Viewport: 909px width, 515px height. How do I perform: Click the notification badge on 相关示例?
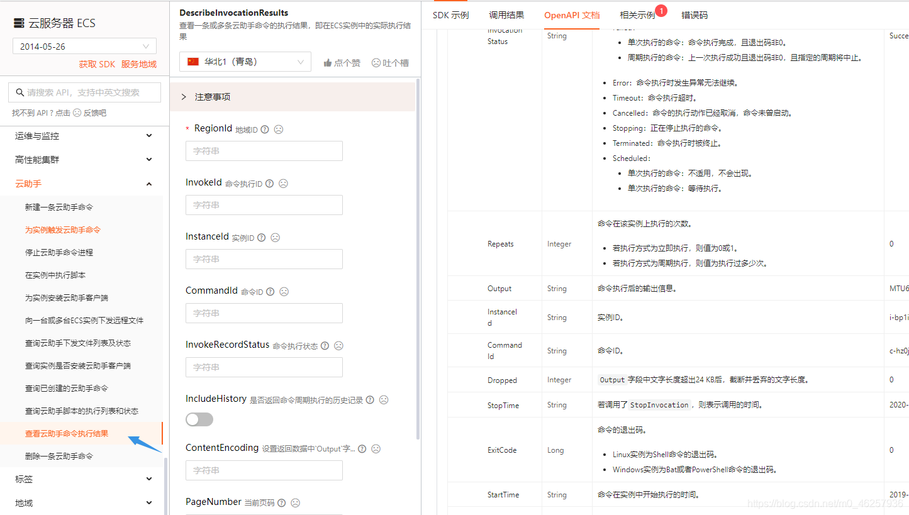pos(661,10)
